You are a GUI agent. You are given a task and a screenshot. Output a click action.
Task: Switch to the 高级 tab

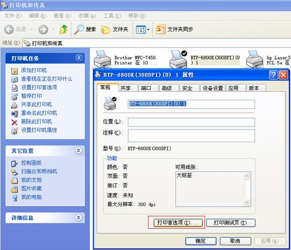[x=169, y=88]
